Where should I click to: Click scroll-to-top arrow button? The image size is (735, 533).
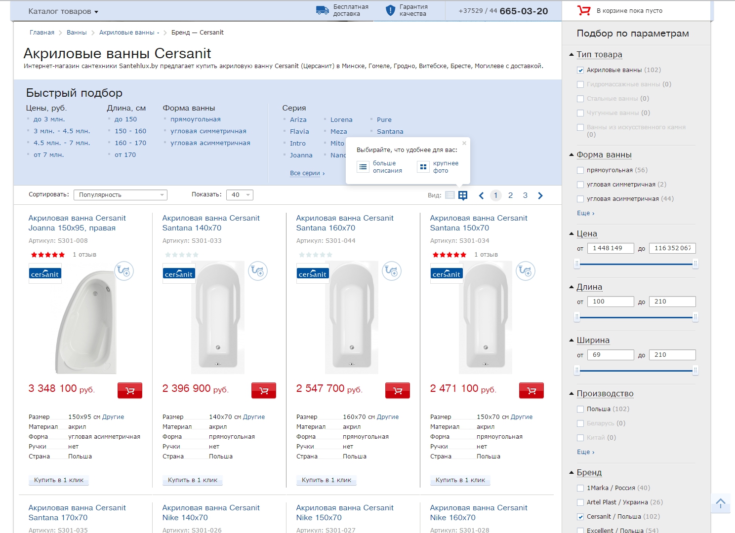[721, 504]
